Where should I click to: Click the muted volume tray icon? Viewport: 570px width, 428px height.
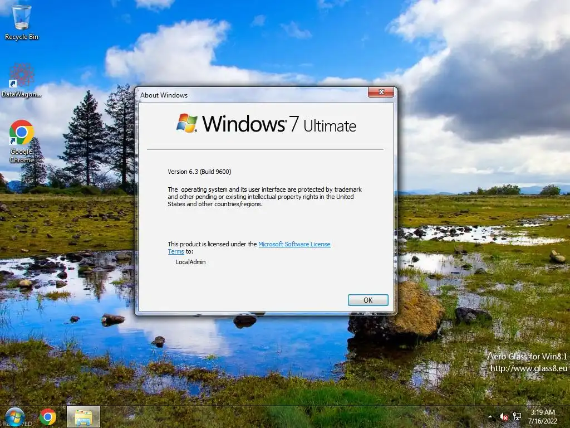[503, 417]
